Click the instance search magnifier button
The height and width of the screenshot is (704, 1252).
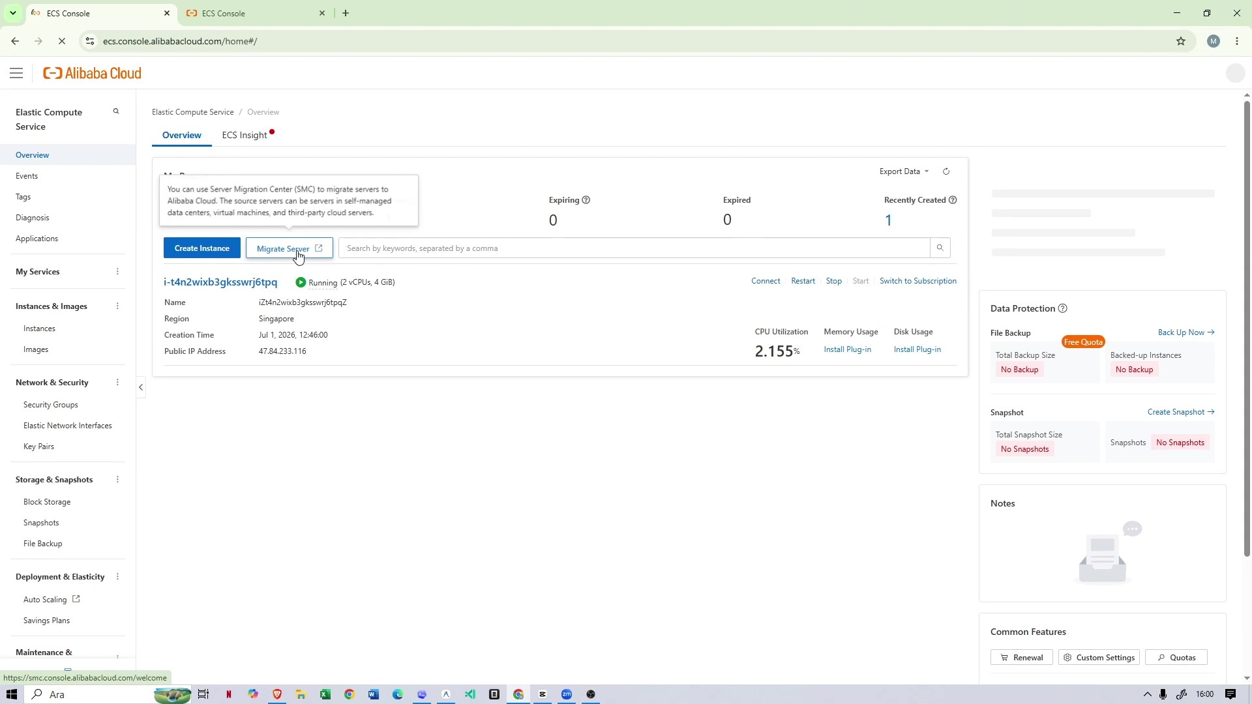pyautogui.click(x=940, y=248)
